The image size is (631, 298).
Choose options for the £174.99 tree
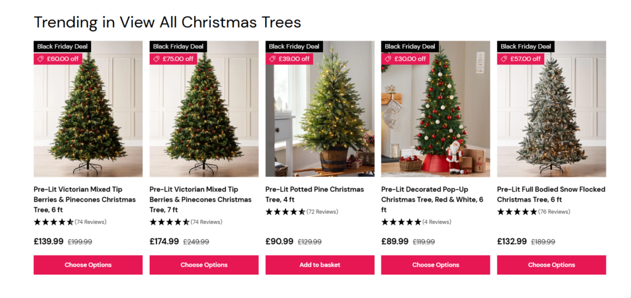coord(204,265)
